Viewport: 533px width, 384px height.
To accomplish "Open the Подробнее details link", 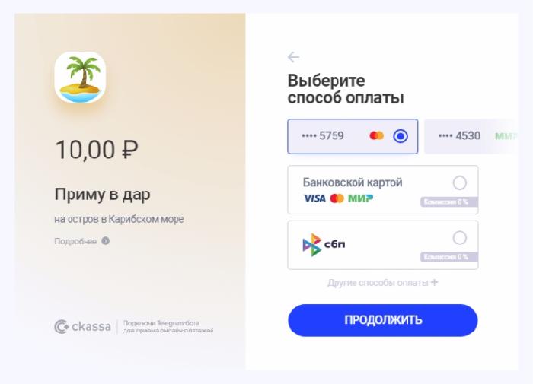I will pyautogui.click(x=75, y=241).
